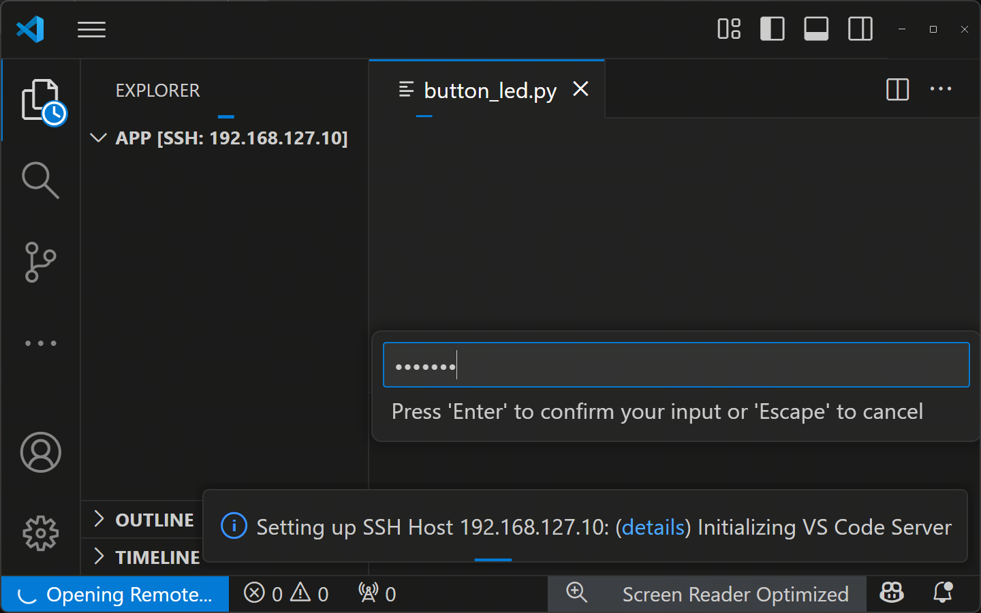
Task: Open the Accounts icon in the Activity Bar
Action: (x=41, y=452)
